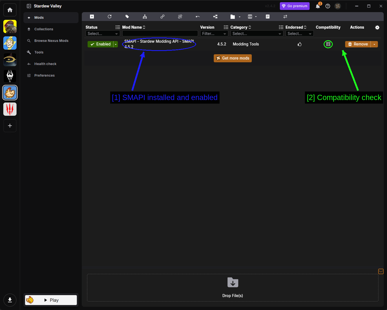Open table column settings gear
The width and height of the screenshot is (387, 310).
coord(377,28)
